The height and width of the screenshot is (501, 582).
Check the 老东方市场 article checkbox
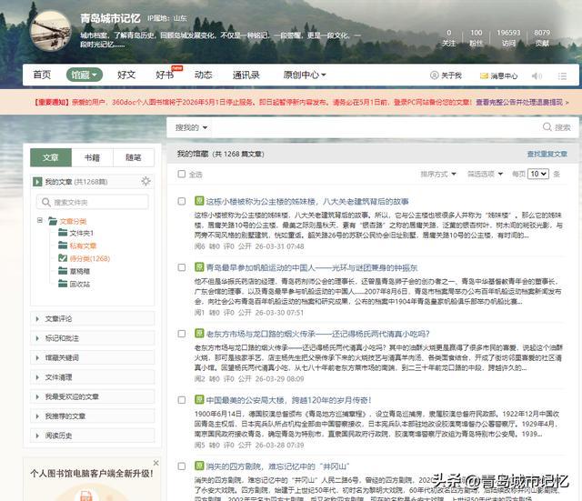click(182, 334)
